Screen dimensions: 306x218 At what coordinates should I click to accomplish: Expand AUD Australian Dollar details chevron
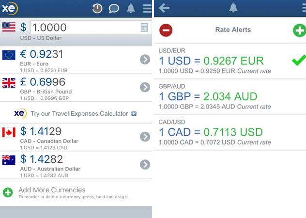pyautogui.click(x=145, y=165)
